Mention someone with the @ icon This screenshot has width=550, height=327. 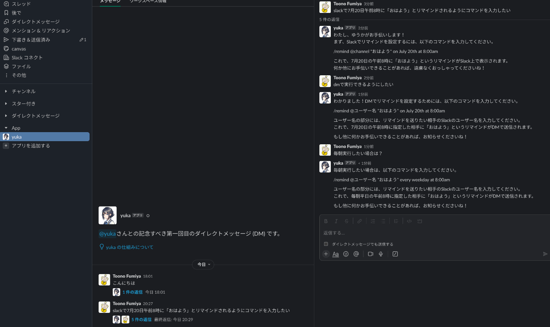pos(356,254)
